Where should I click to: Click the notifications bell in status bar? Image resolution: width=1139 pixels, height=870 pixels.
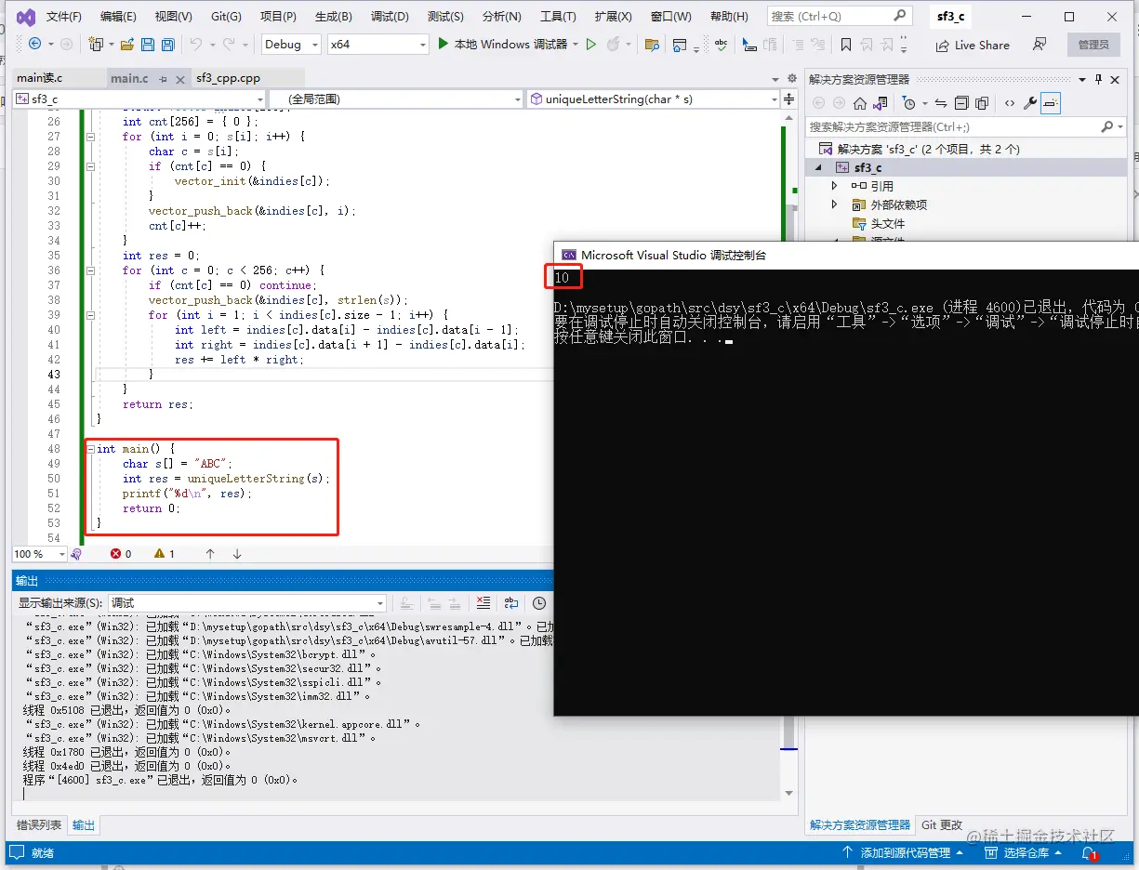point(1090,852)
